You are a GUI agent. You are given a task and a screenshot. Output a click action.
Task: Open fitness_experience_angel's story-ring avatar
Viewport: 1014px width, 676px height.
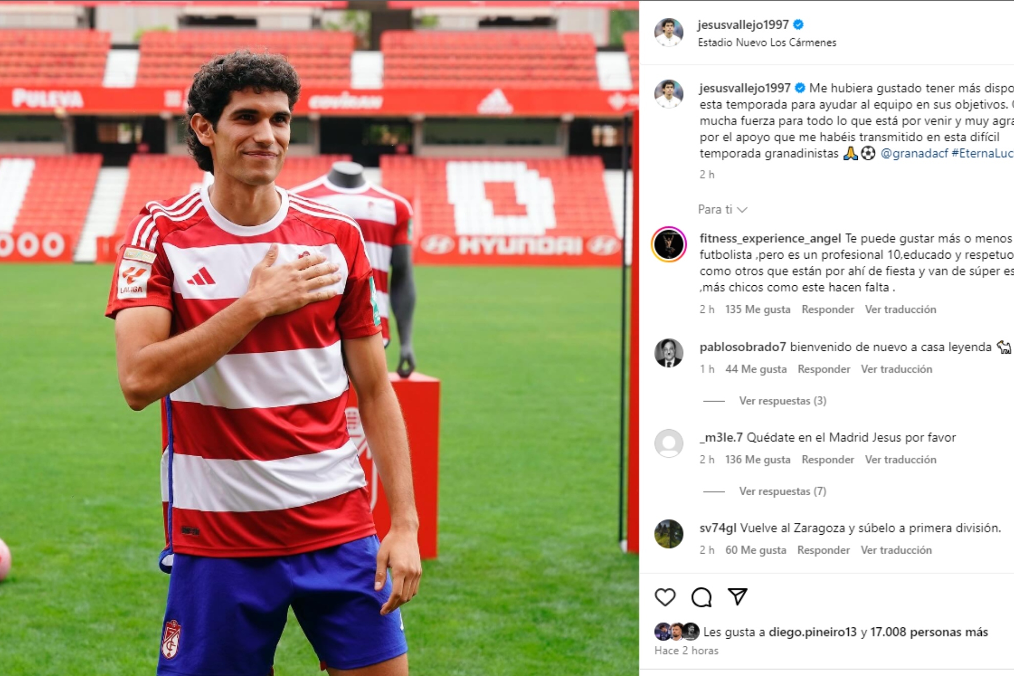pyautogui.click(x=668, y=244)
